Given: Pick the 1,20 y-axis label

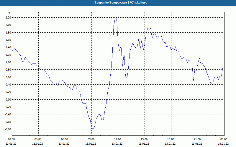Looking at the screenshot, I should click(9, 55).
